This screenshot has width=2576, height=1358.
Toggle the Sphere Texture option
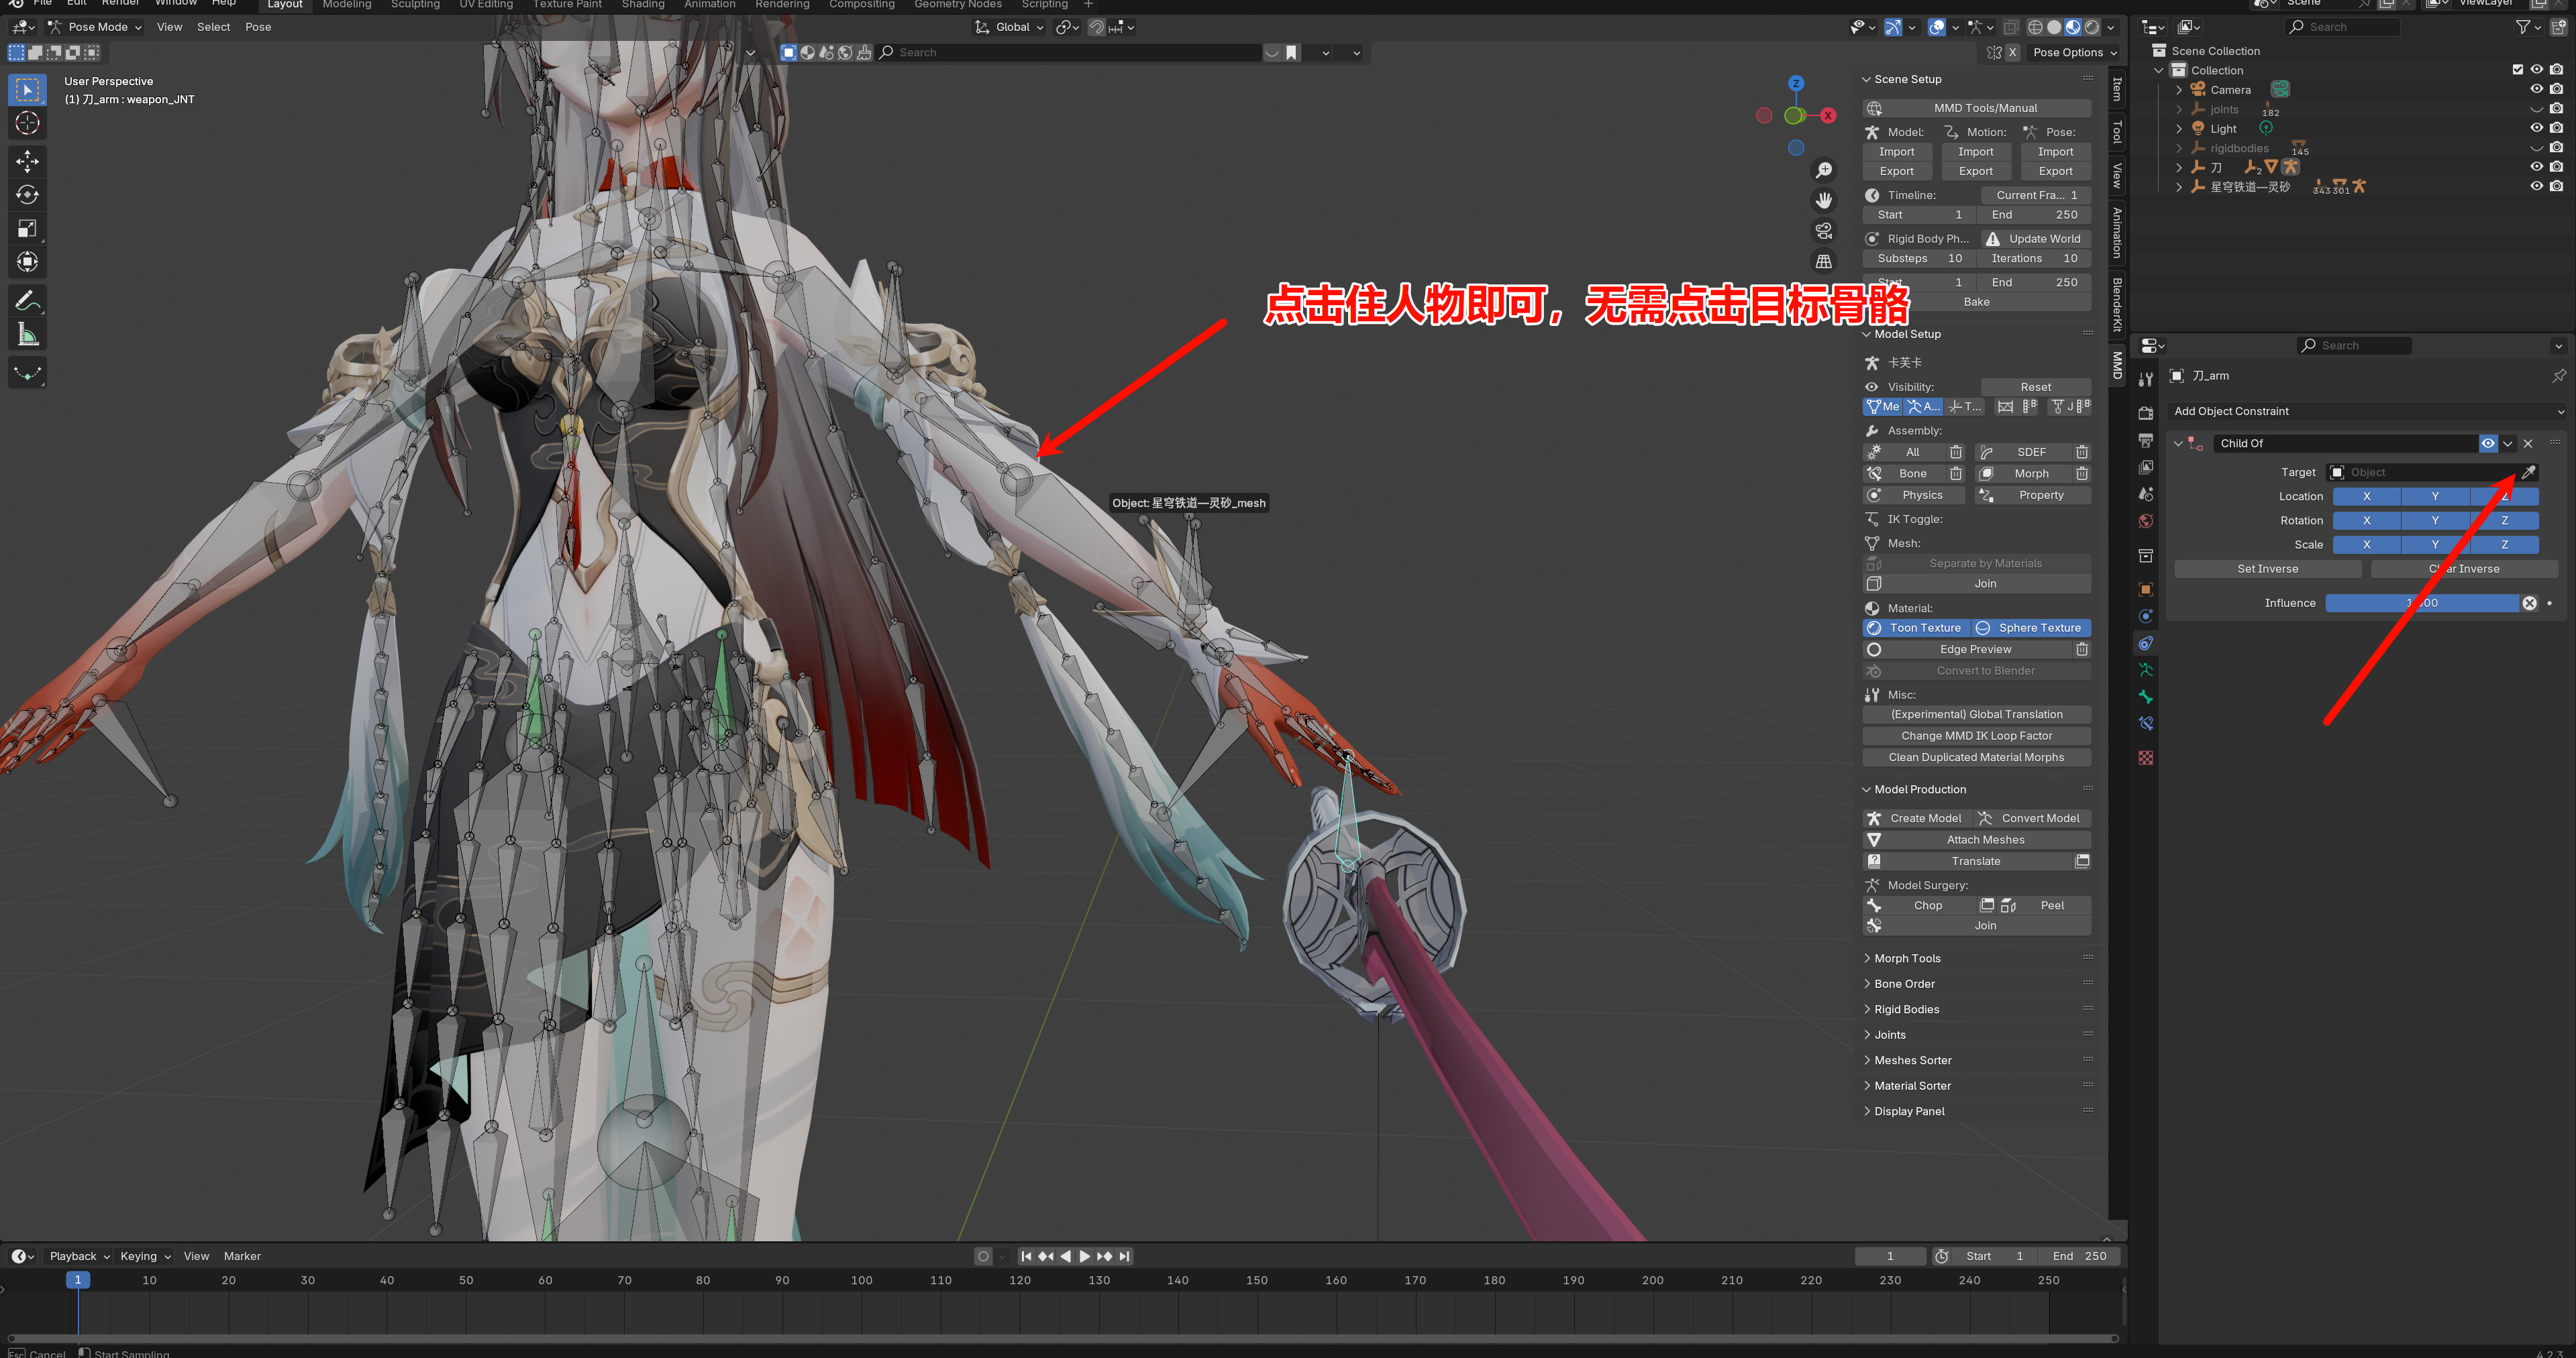tap(2031, 628)
